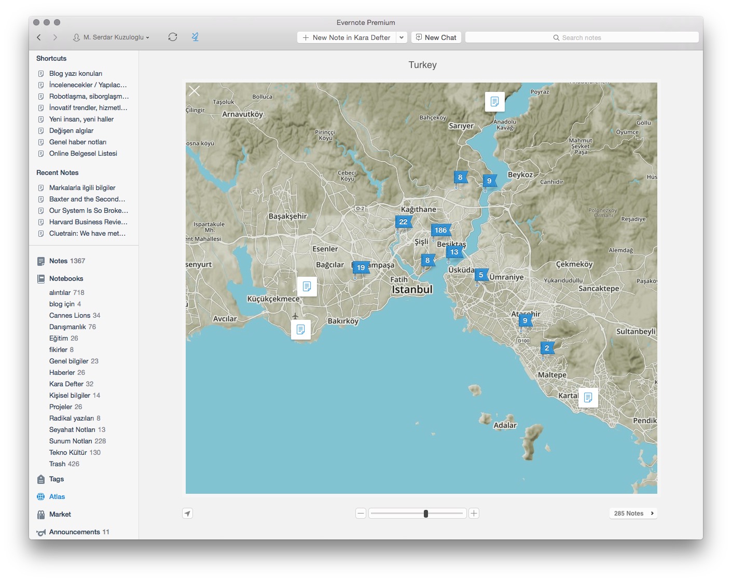Open the note pin south of Avcılar airport
The height and width of the screenshot is (581, 732).
click(301, 330)
